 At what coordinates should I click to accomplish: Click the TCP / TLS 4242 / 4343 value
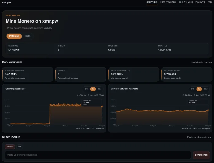tap(164, 50)
